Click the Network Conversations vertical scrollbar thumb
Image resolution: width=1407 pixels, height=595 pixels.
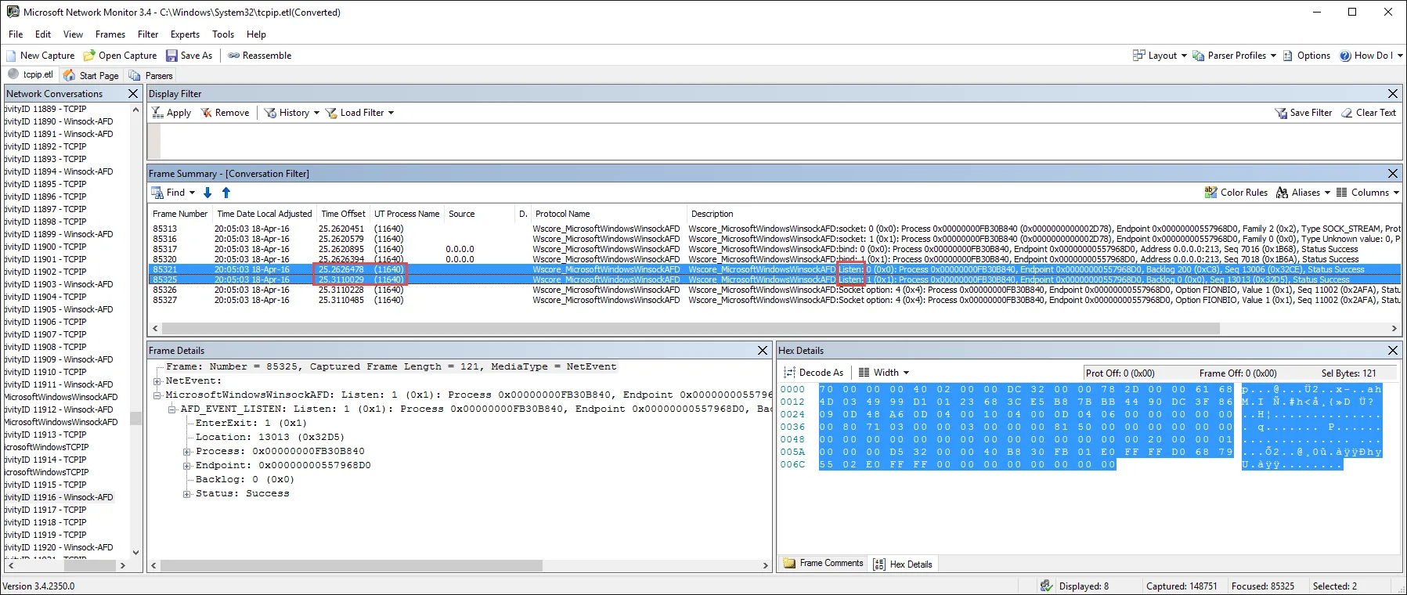pos(135,419)
